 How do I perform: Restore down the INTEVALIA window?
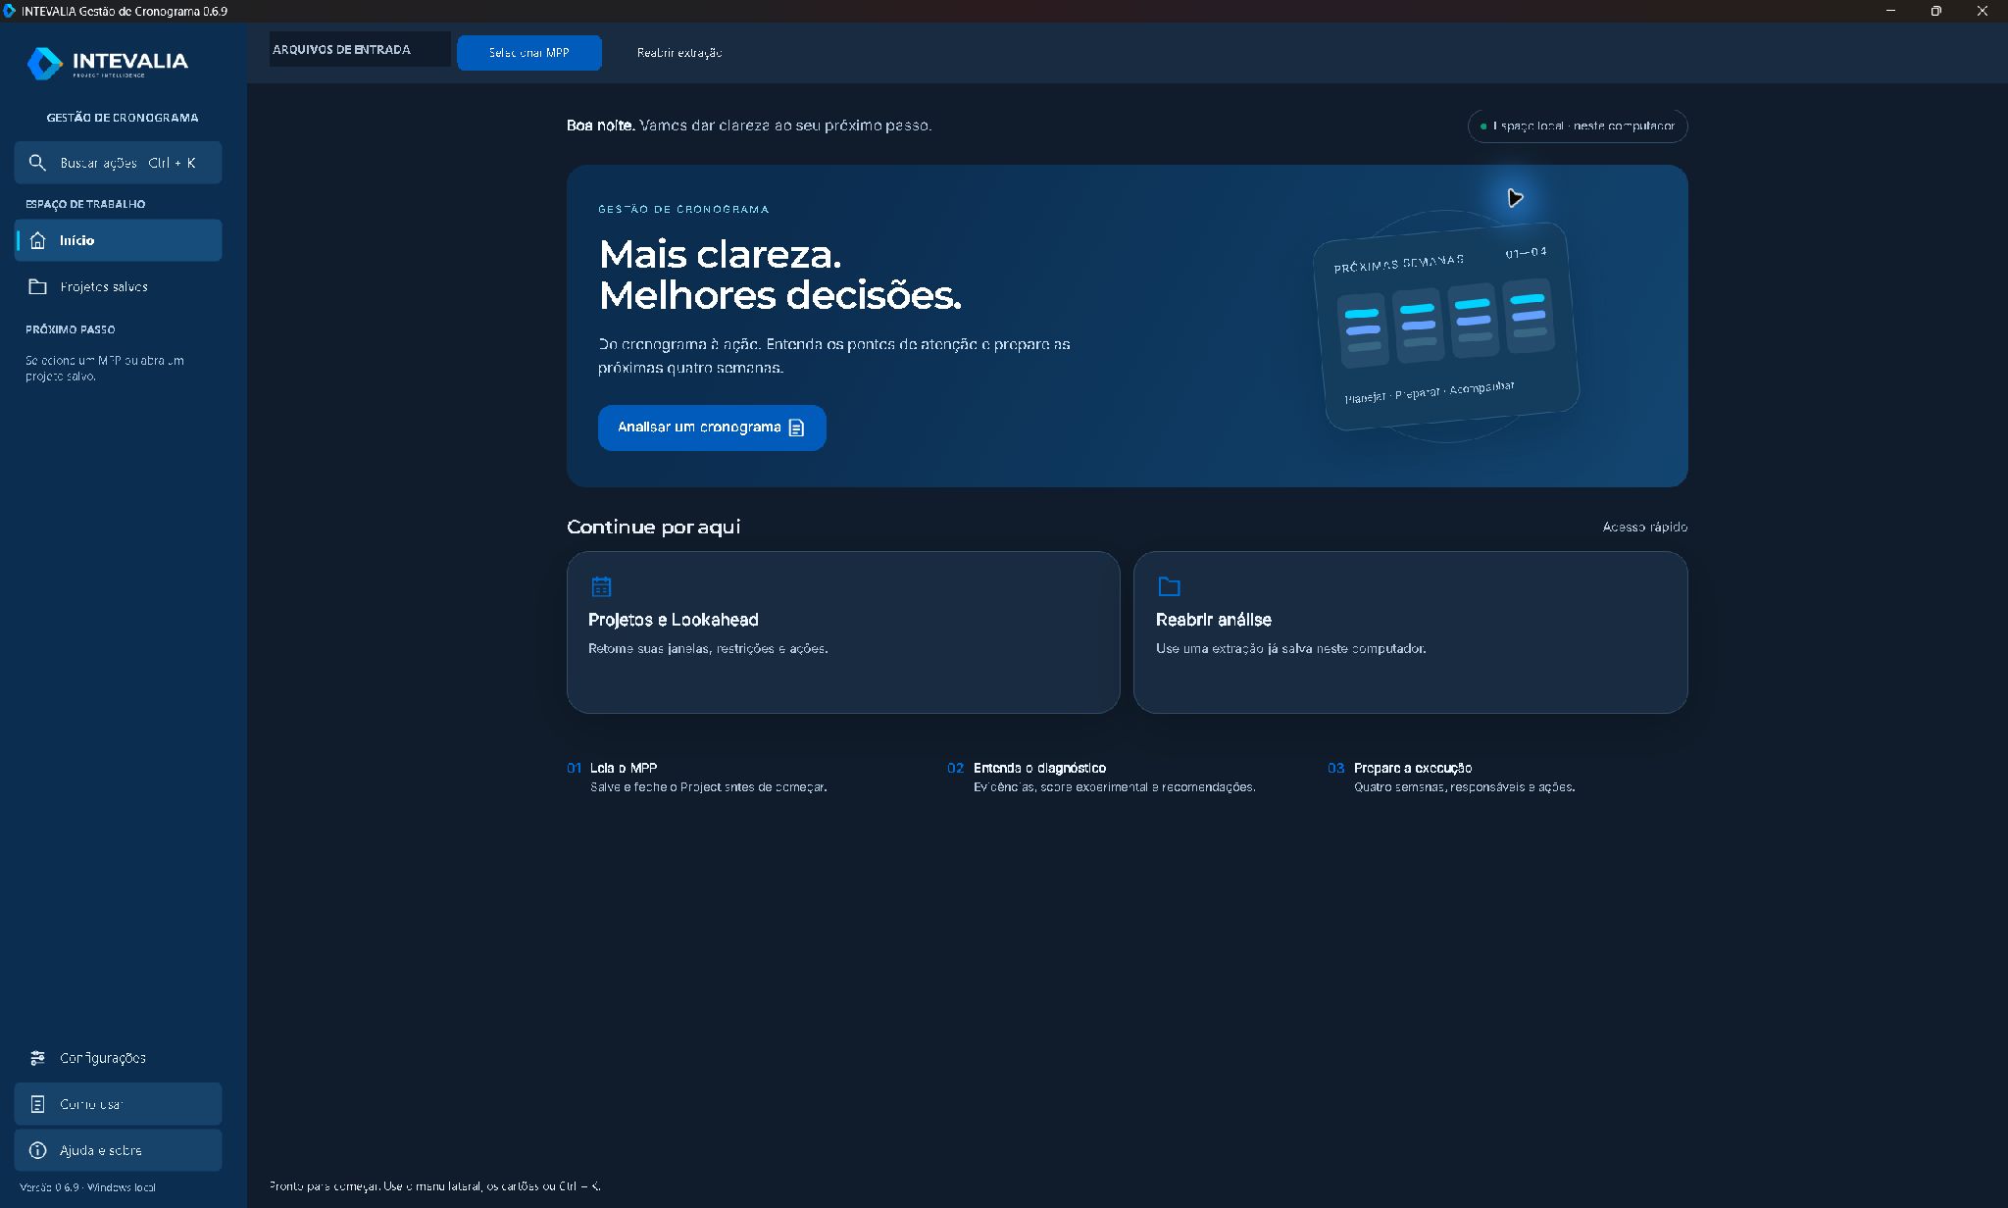coord(1935,11)
